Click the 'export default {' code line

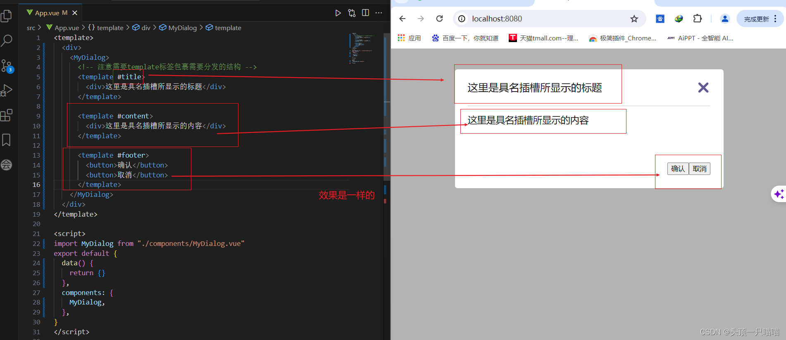click(86, 253)
